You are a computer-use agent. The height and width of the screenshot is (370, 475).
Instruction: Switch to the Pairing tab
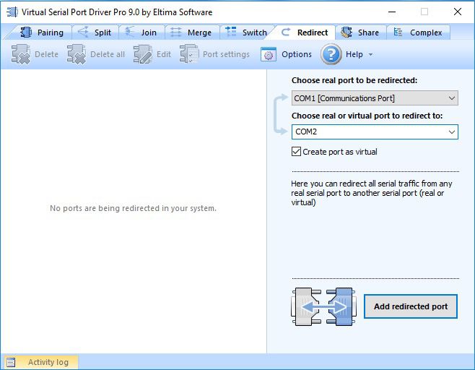click(41, 33)
